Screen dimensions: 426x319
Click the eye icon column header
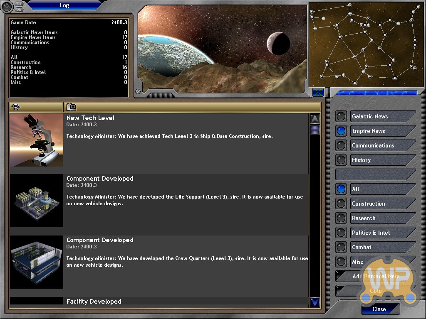point(16,107)
